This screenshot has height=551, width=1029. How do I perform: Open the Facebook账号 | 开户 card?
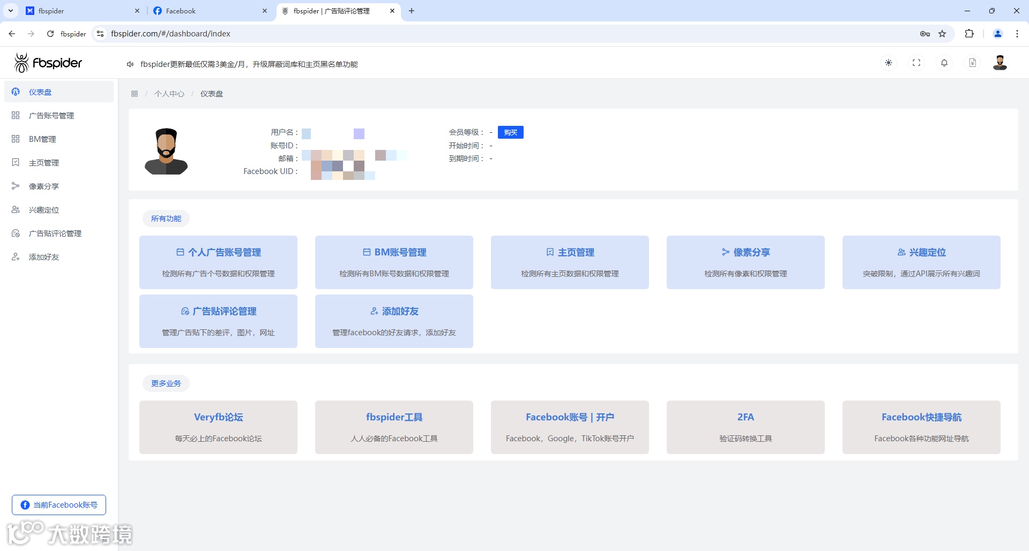[570, 427]
